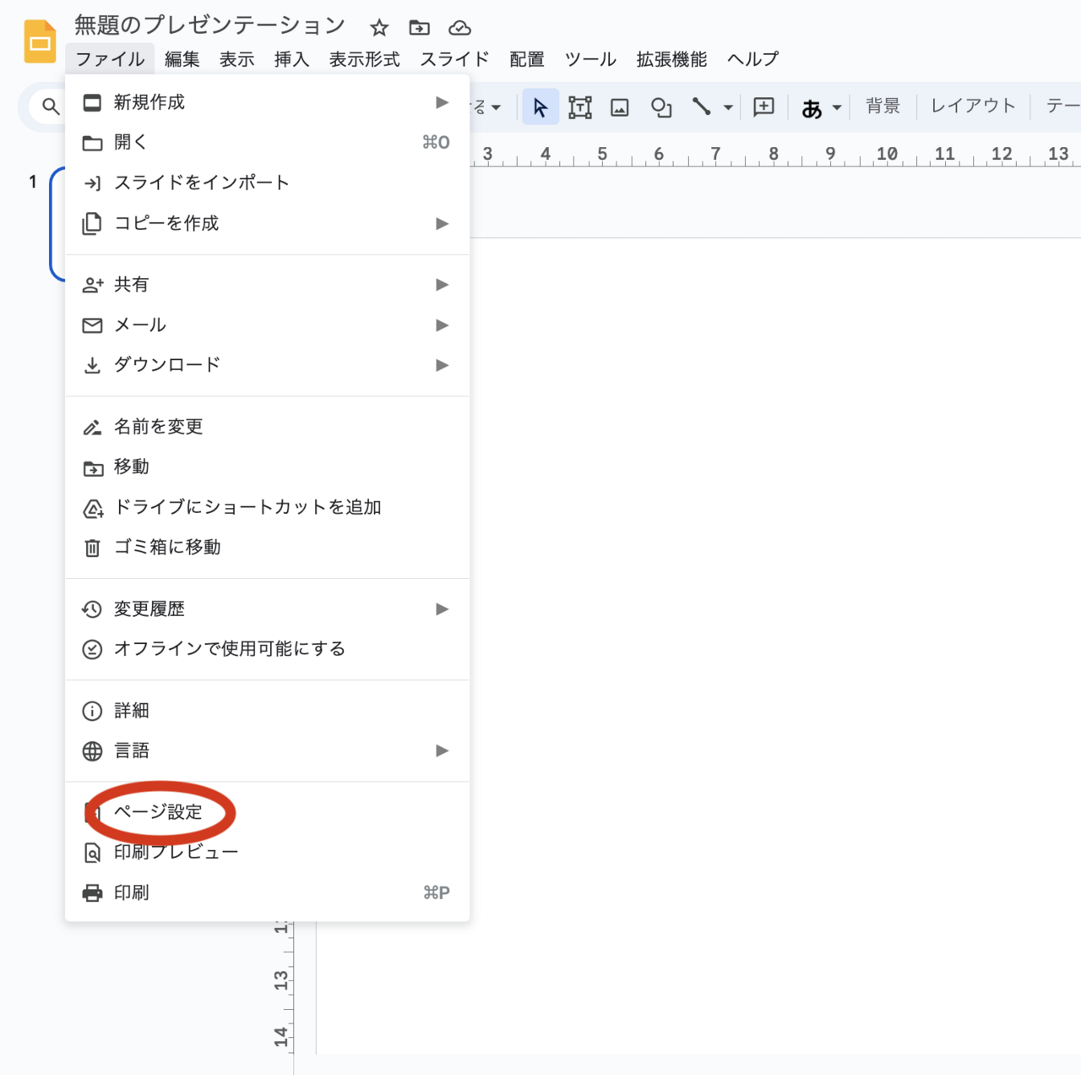
Task: Expand the 言語 submenu arrow
Action: pyautogui.click(x=442, y=750)
